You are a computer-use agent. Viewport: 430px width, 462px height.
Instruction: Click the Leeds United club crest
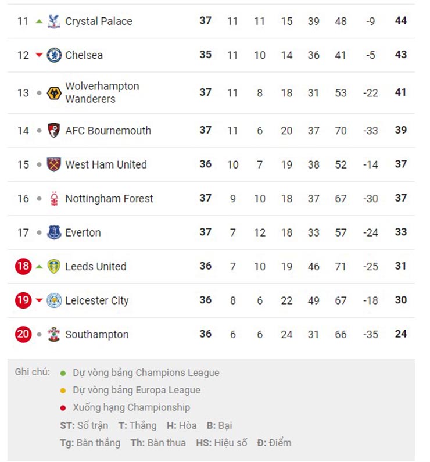(54, 267)
